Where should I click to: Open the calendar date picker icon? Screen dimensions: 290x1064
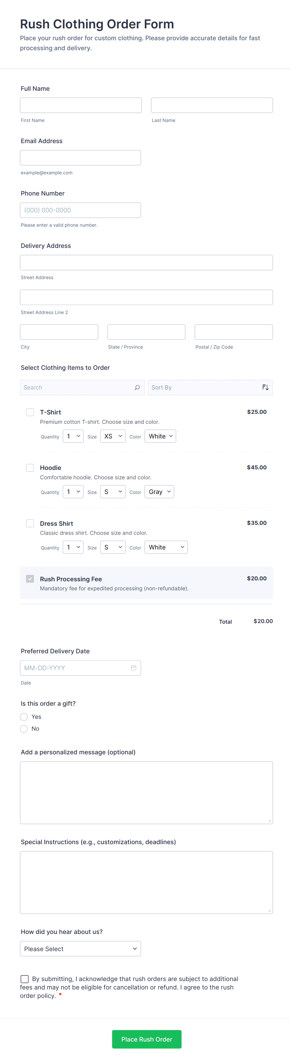coord(133,668)
